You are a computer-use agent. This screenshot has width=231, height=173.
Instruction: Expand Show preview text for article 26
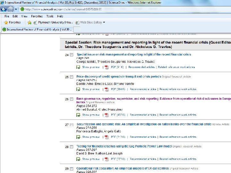click(91, 115)
